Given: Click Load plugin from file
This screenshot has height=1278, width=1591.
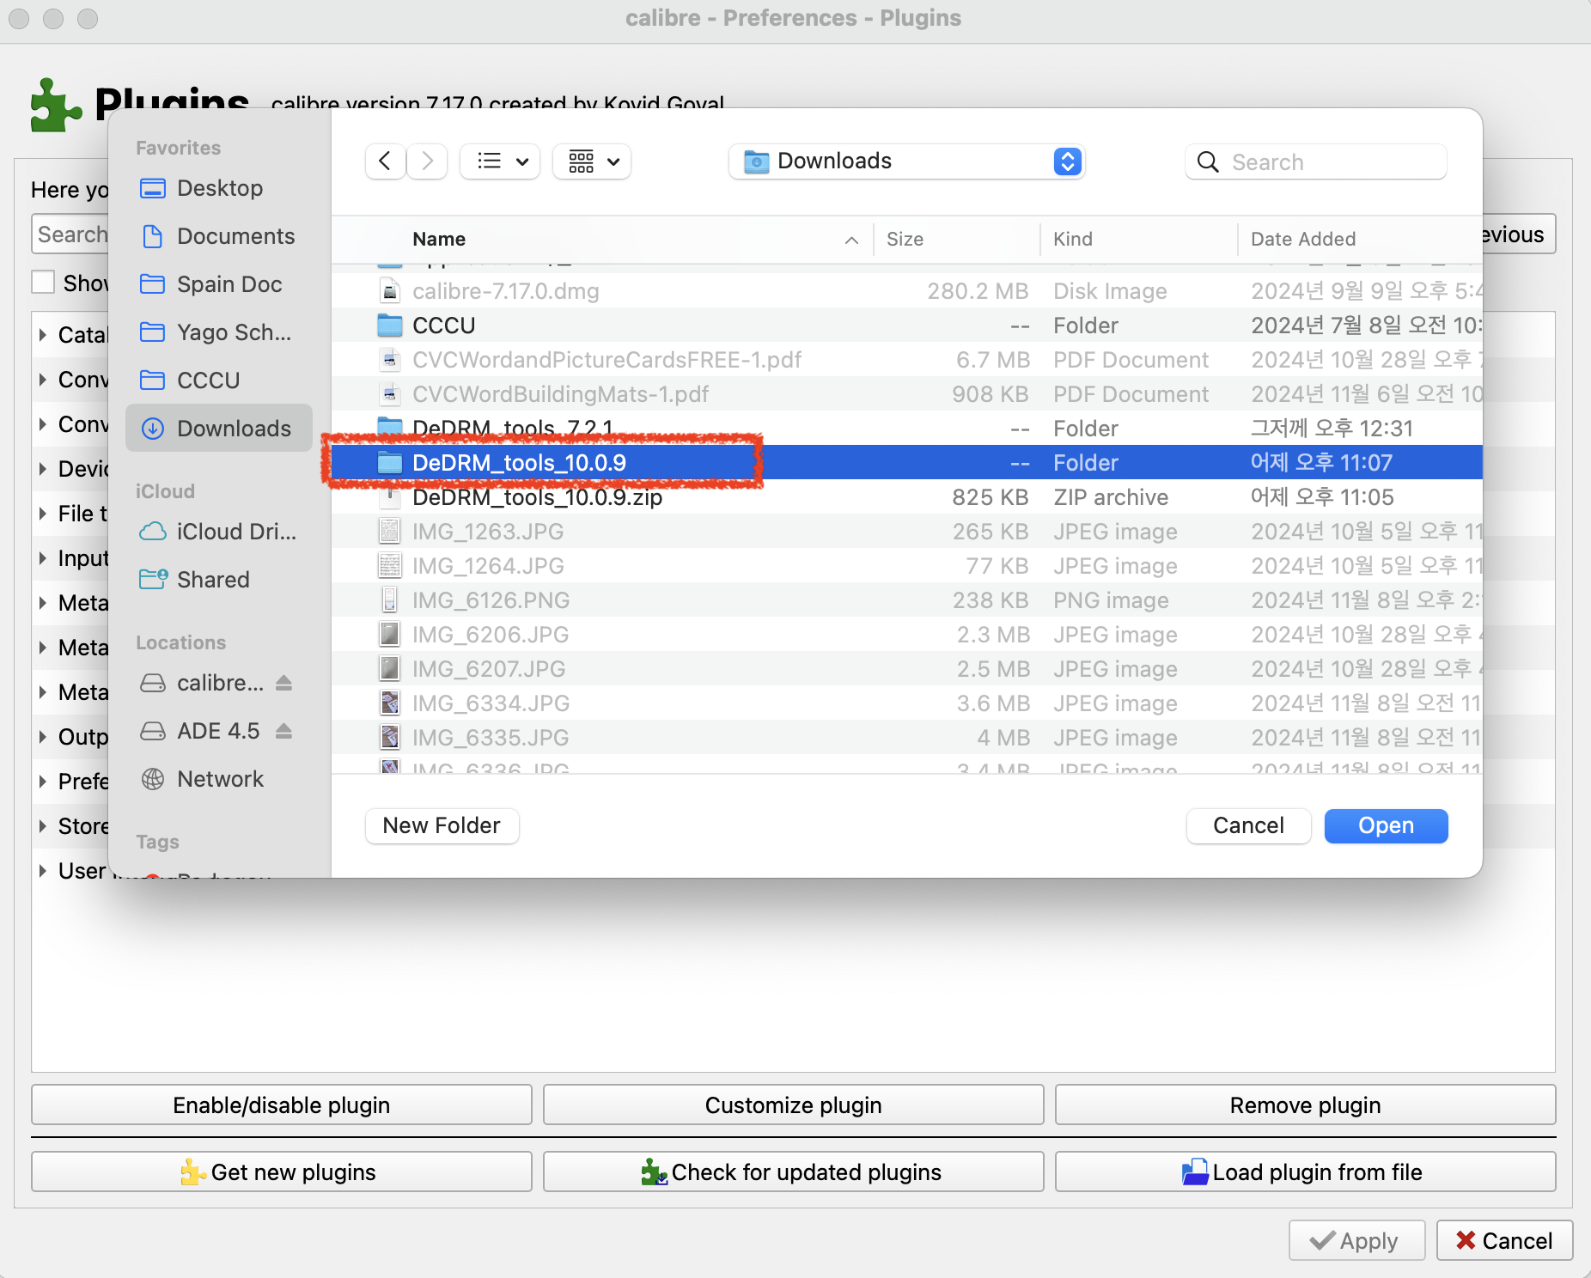Looking at the screenshot, I should click(x=1306, y=1171).
